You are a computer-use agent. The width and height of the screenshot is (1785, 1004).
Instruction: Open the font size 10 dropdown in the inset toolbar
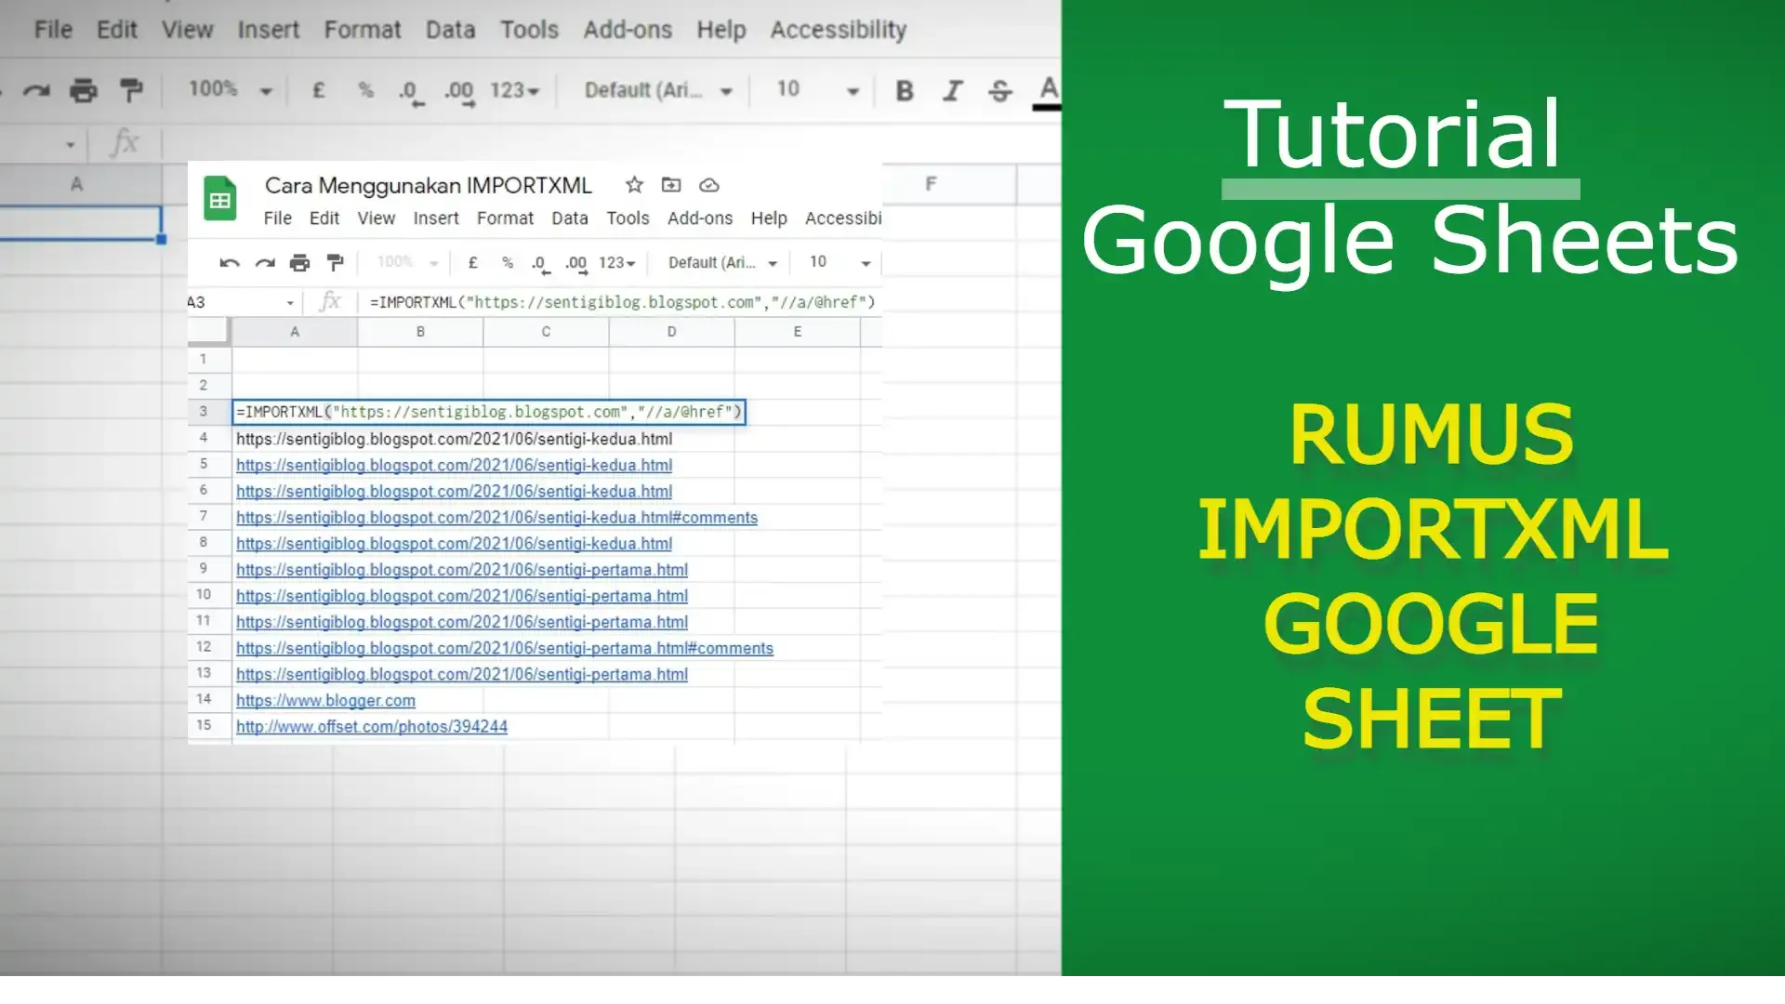tap(840, 262)
